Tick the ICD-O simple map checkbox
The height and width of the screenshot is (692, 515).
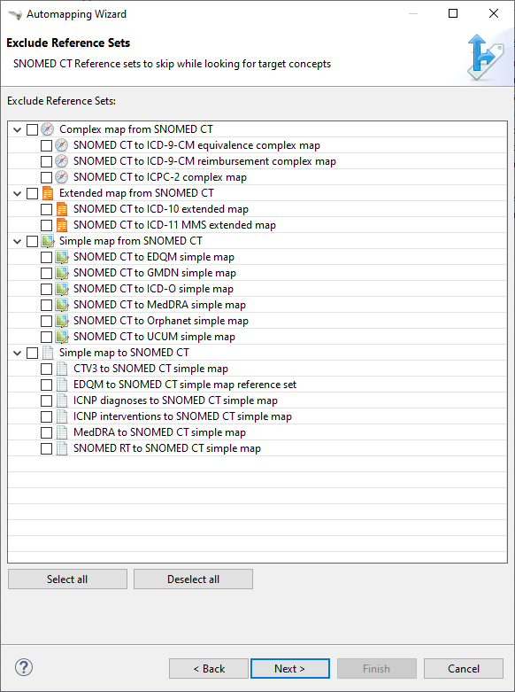pos(46,290)
